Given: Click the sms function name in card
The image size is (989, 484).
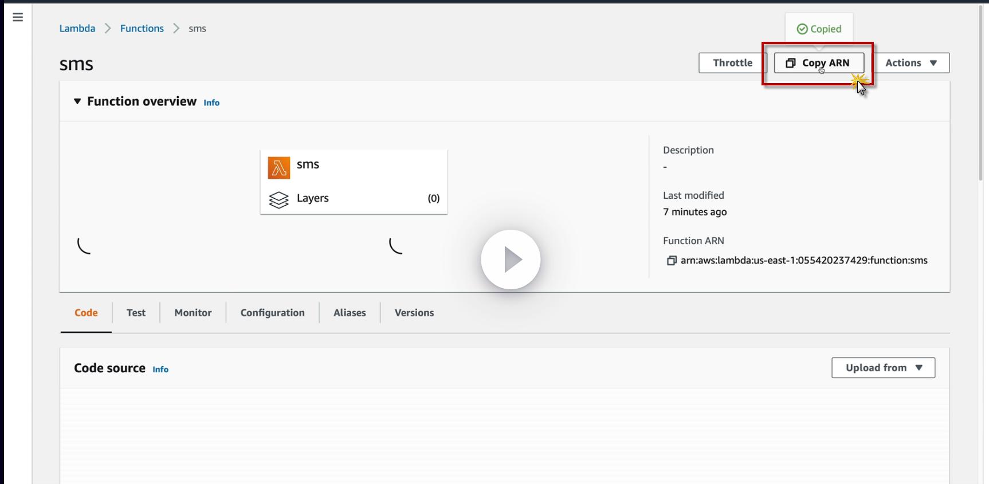Looking at the screenshot, I should click(x=308, y=165).
